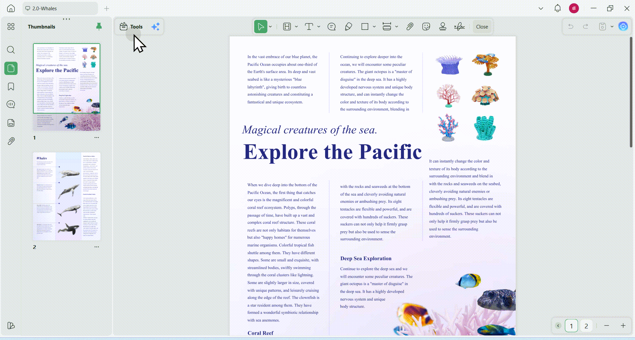Select the cursor selection tool

(260, 27)
